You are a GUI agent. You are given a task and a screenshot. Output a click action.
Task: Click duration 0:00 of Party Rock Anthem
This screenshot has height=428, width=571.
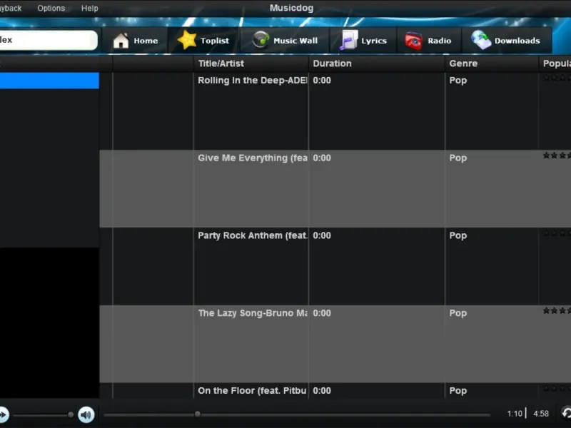pyautogui.click(x=322, y=235)
